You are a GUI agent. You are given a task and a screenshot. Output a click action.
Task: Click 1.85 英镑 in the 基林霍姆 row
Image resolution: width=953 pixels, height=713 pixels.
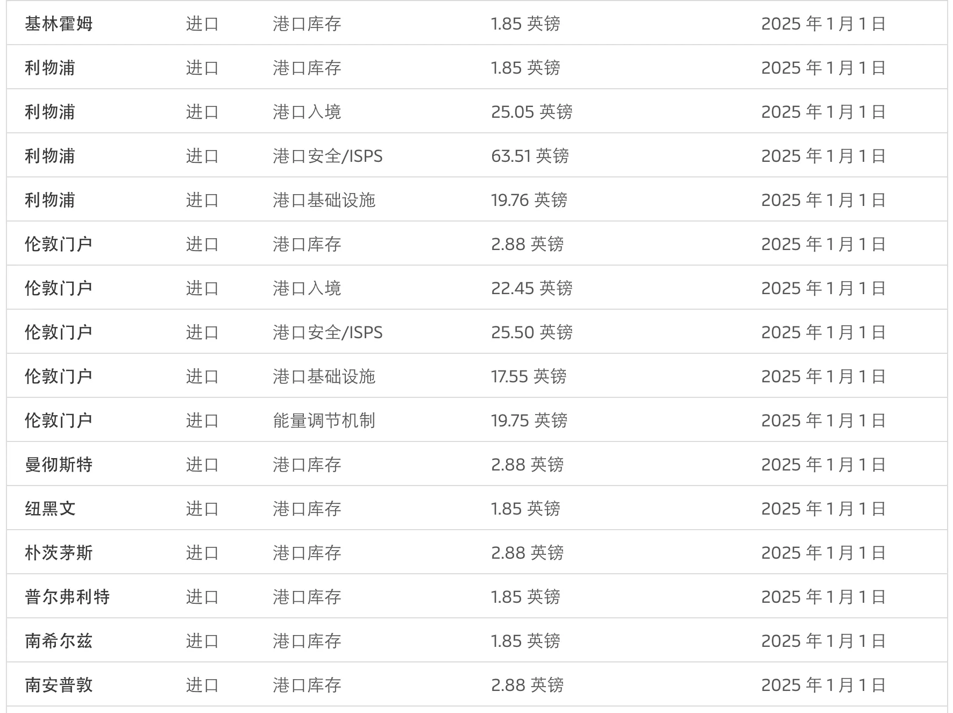point(525,24)
